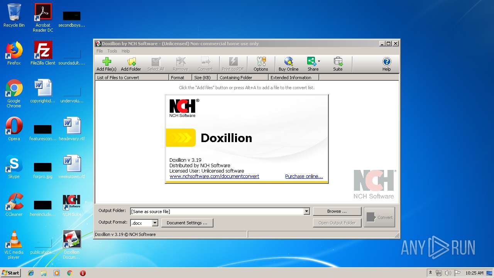Click the Size (KB) column header

(x=205, y=78)
